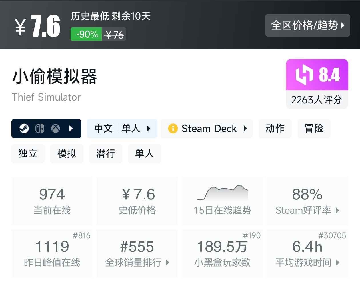Screen dimensions: 360x282
Task: Click the 8.4 rating score
Action: point(329,75)
